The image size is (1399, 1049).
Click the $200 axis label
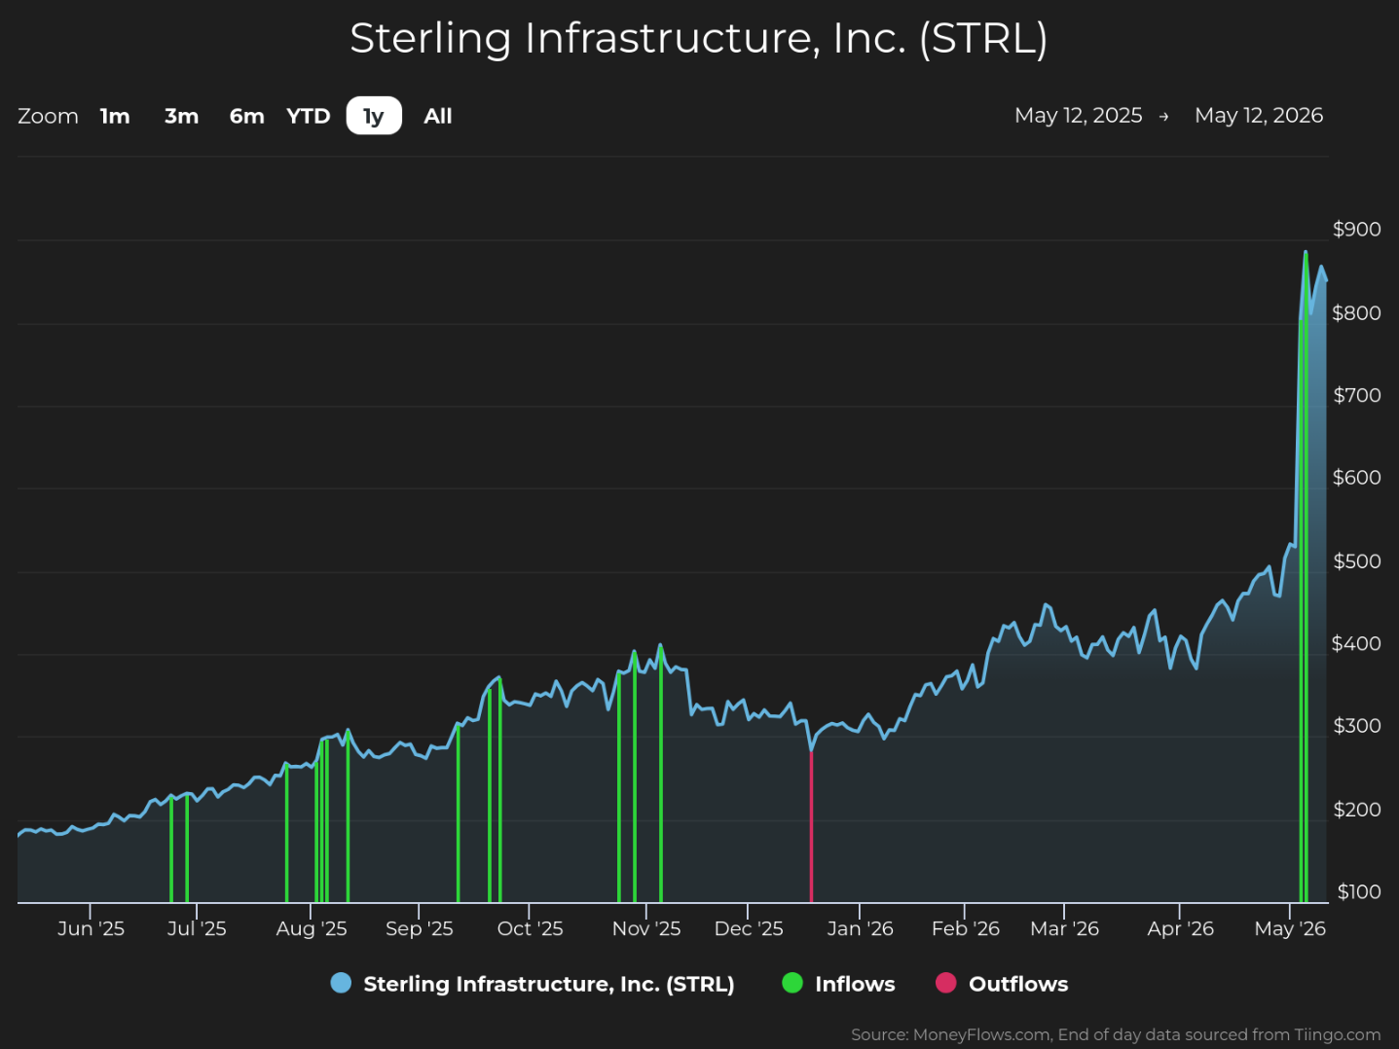[x=1356, y=810]
